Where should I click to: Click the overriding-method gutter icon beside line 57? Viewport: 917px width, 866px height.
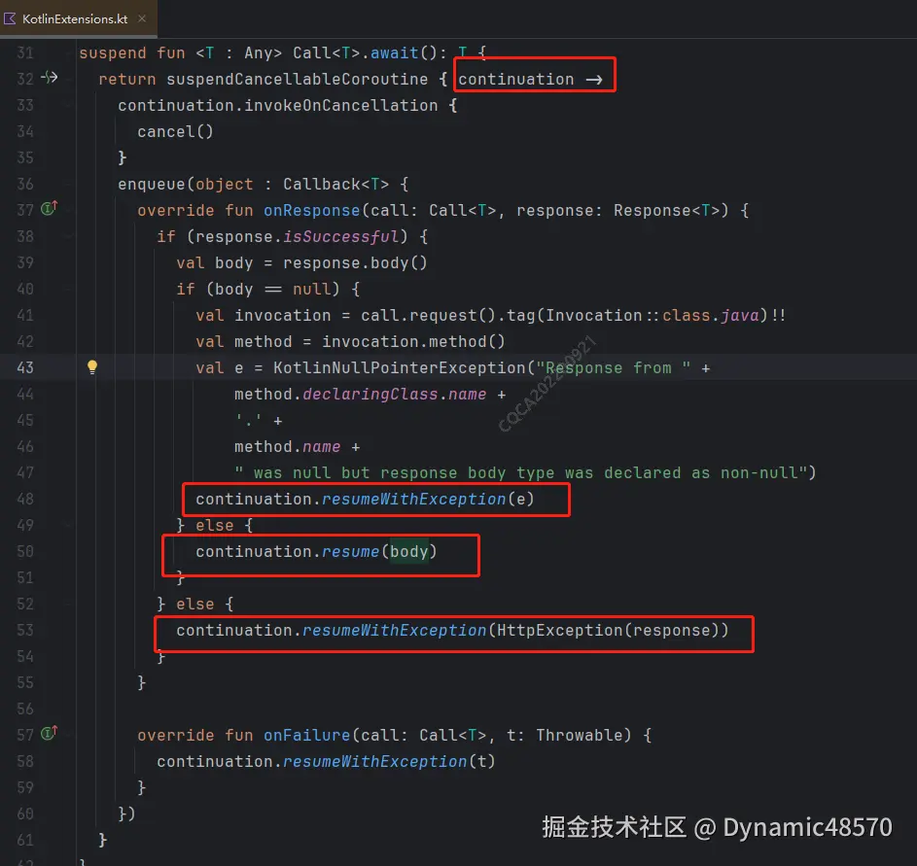tap(47, 735)
